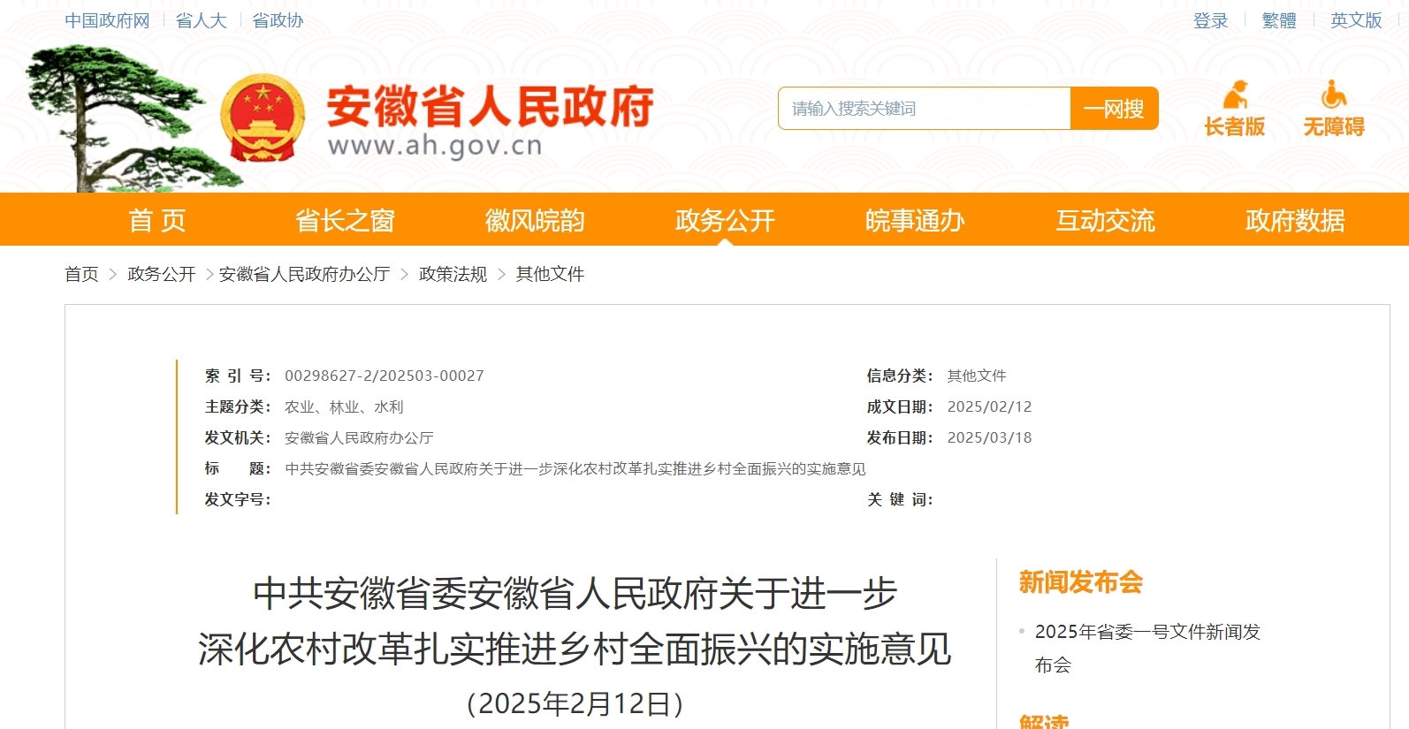Click the 安徽省人民政府 site title
This screenshot has height=729, width=1409.
coord(491,107)
